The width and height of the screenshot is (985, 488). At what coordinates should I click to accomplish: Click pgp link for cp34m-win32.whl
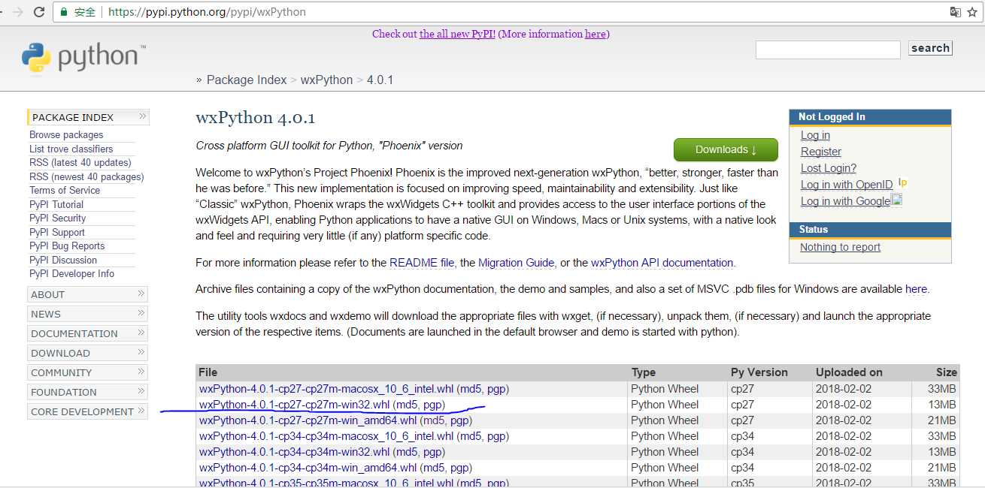point(432,452)
